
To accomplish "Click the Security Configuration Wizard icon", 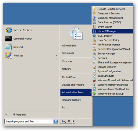I will (94, 49).
